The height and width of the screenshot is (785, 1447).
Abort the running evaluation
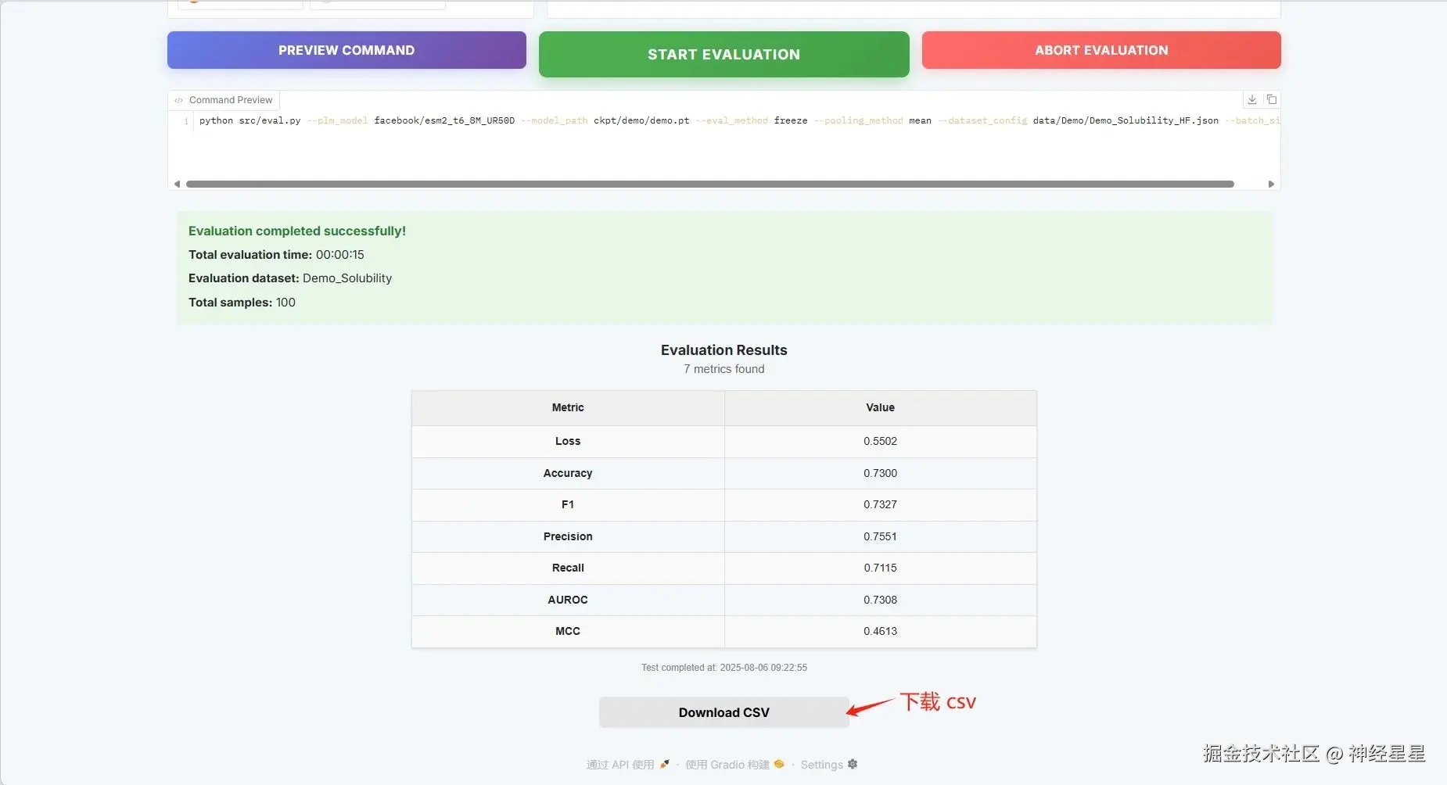click(x=1101, y=50)
